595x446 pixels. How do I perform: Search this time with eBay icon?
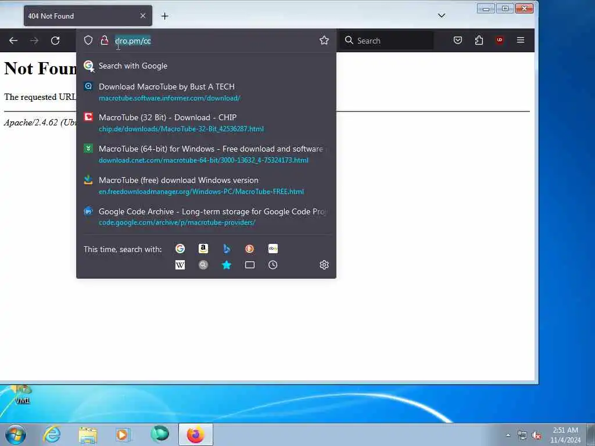(x=273, y=249)
